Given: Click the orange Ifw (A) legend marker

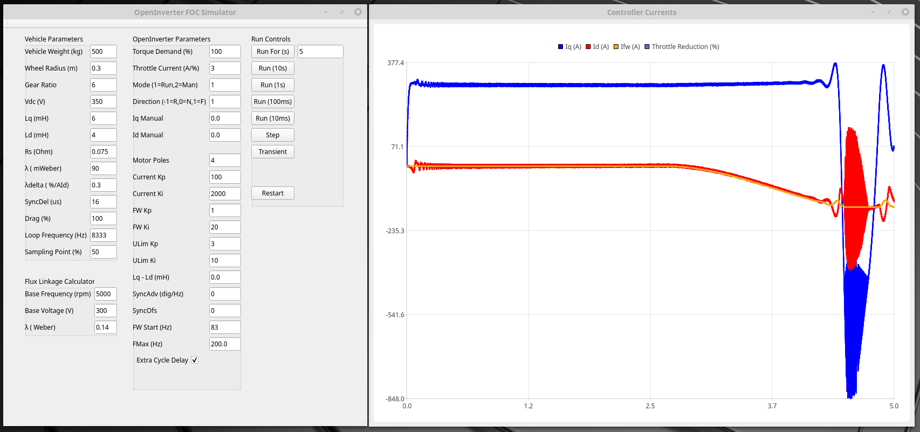Looking at the screenshot, I should [616, 47].
